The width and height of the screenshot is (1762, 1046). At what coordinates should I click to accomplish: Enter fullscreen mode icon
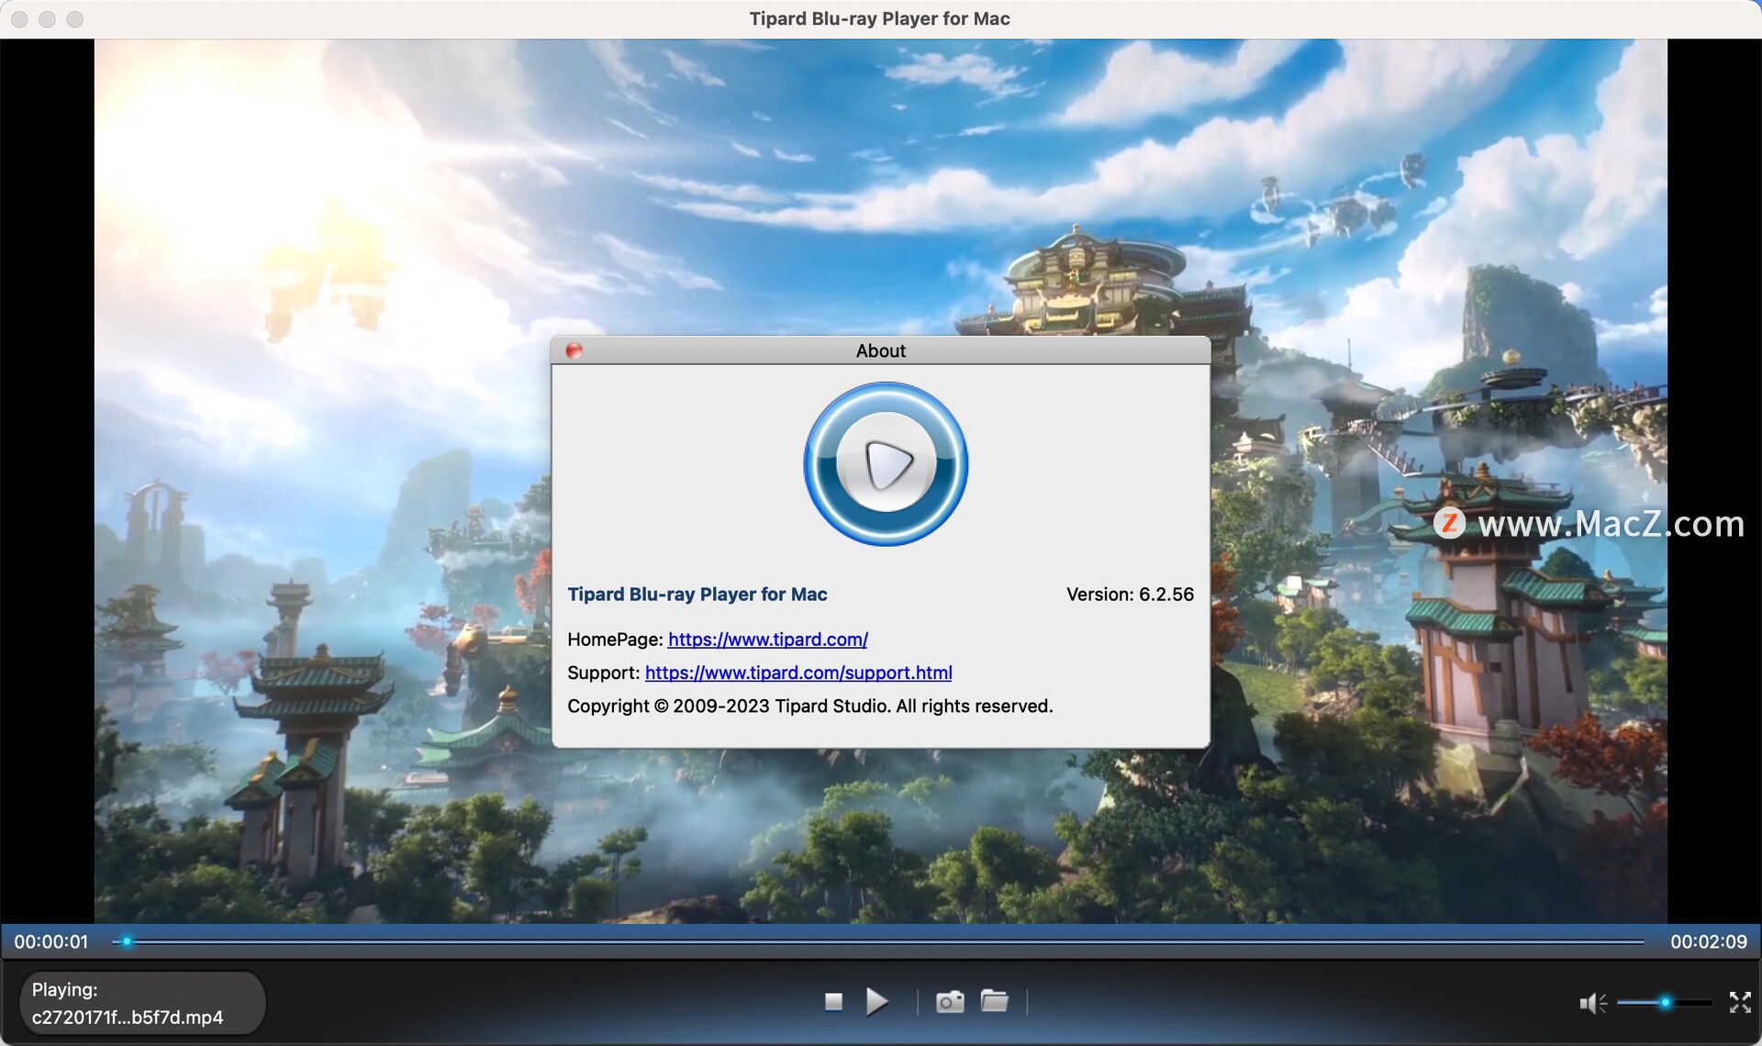(1740, 1002)
